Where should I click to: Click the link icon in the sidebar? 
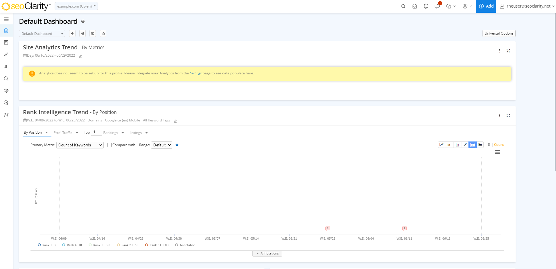6,55
